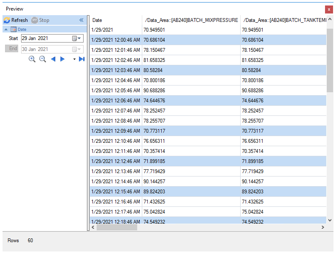The width and height of the screenshot is (336, 254).
Task: Click the Refresh icon button
Action: tap(16, 20)
